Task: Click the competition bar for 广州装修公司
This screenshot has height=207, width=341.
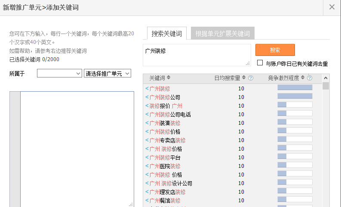Action: click(x=295, y=96)
